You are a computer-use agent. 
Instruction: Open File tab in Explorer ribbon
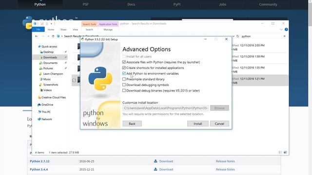click(38, 29)
